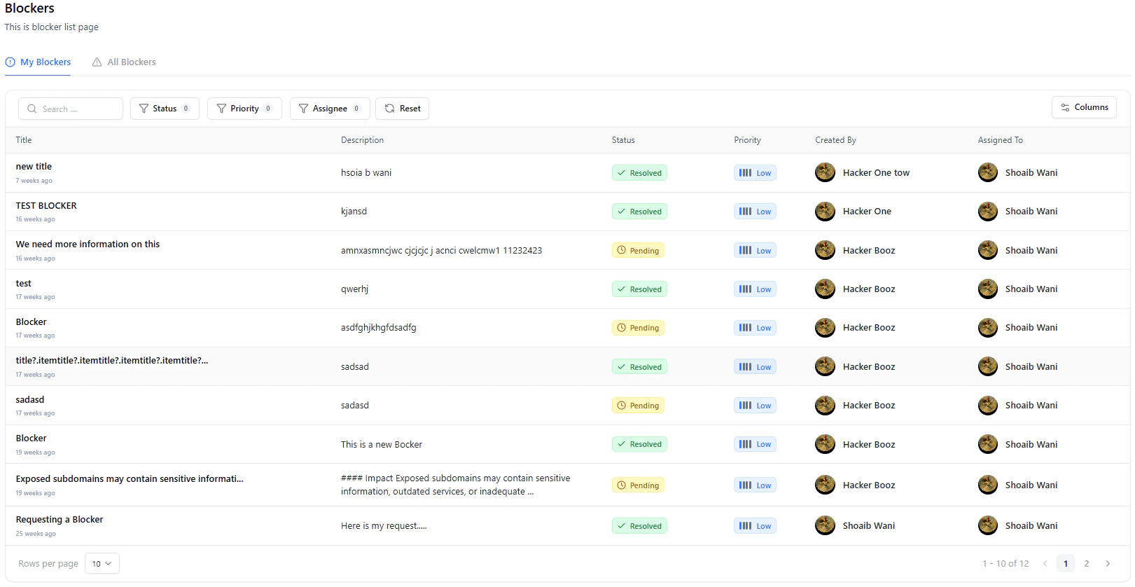1135x587 pixels.
Task: Click description 'Here is my request.....'
Action: (384, 526)
